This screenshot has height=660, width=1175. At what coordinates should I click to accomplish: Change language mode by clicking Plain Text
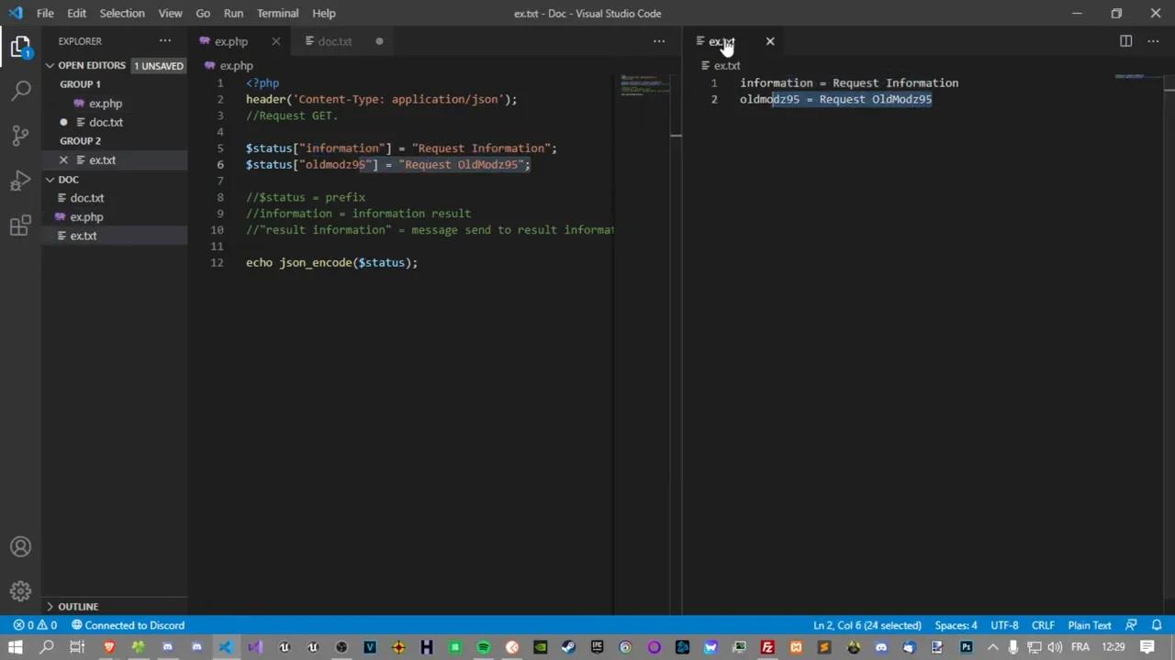coord(1089,625)
